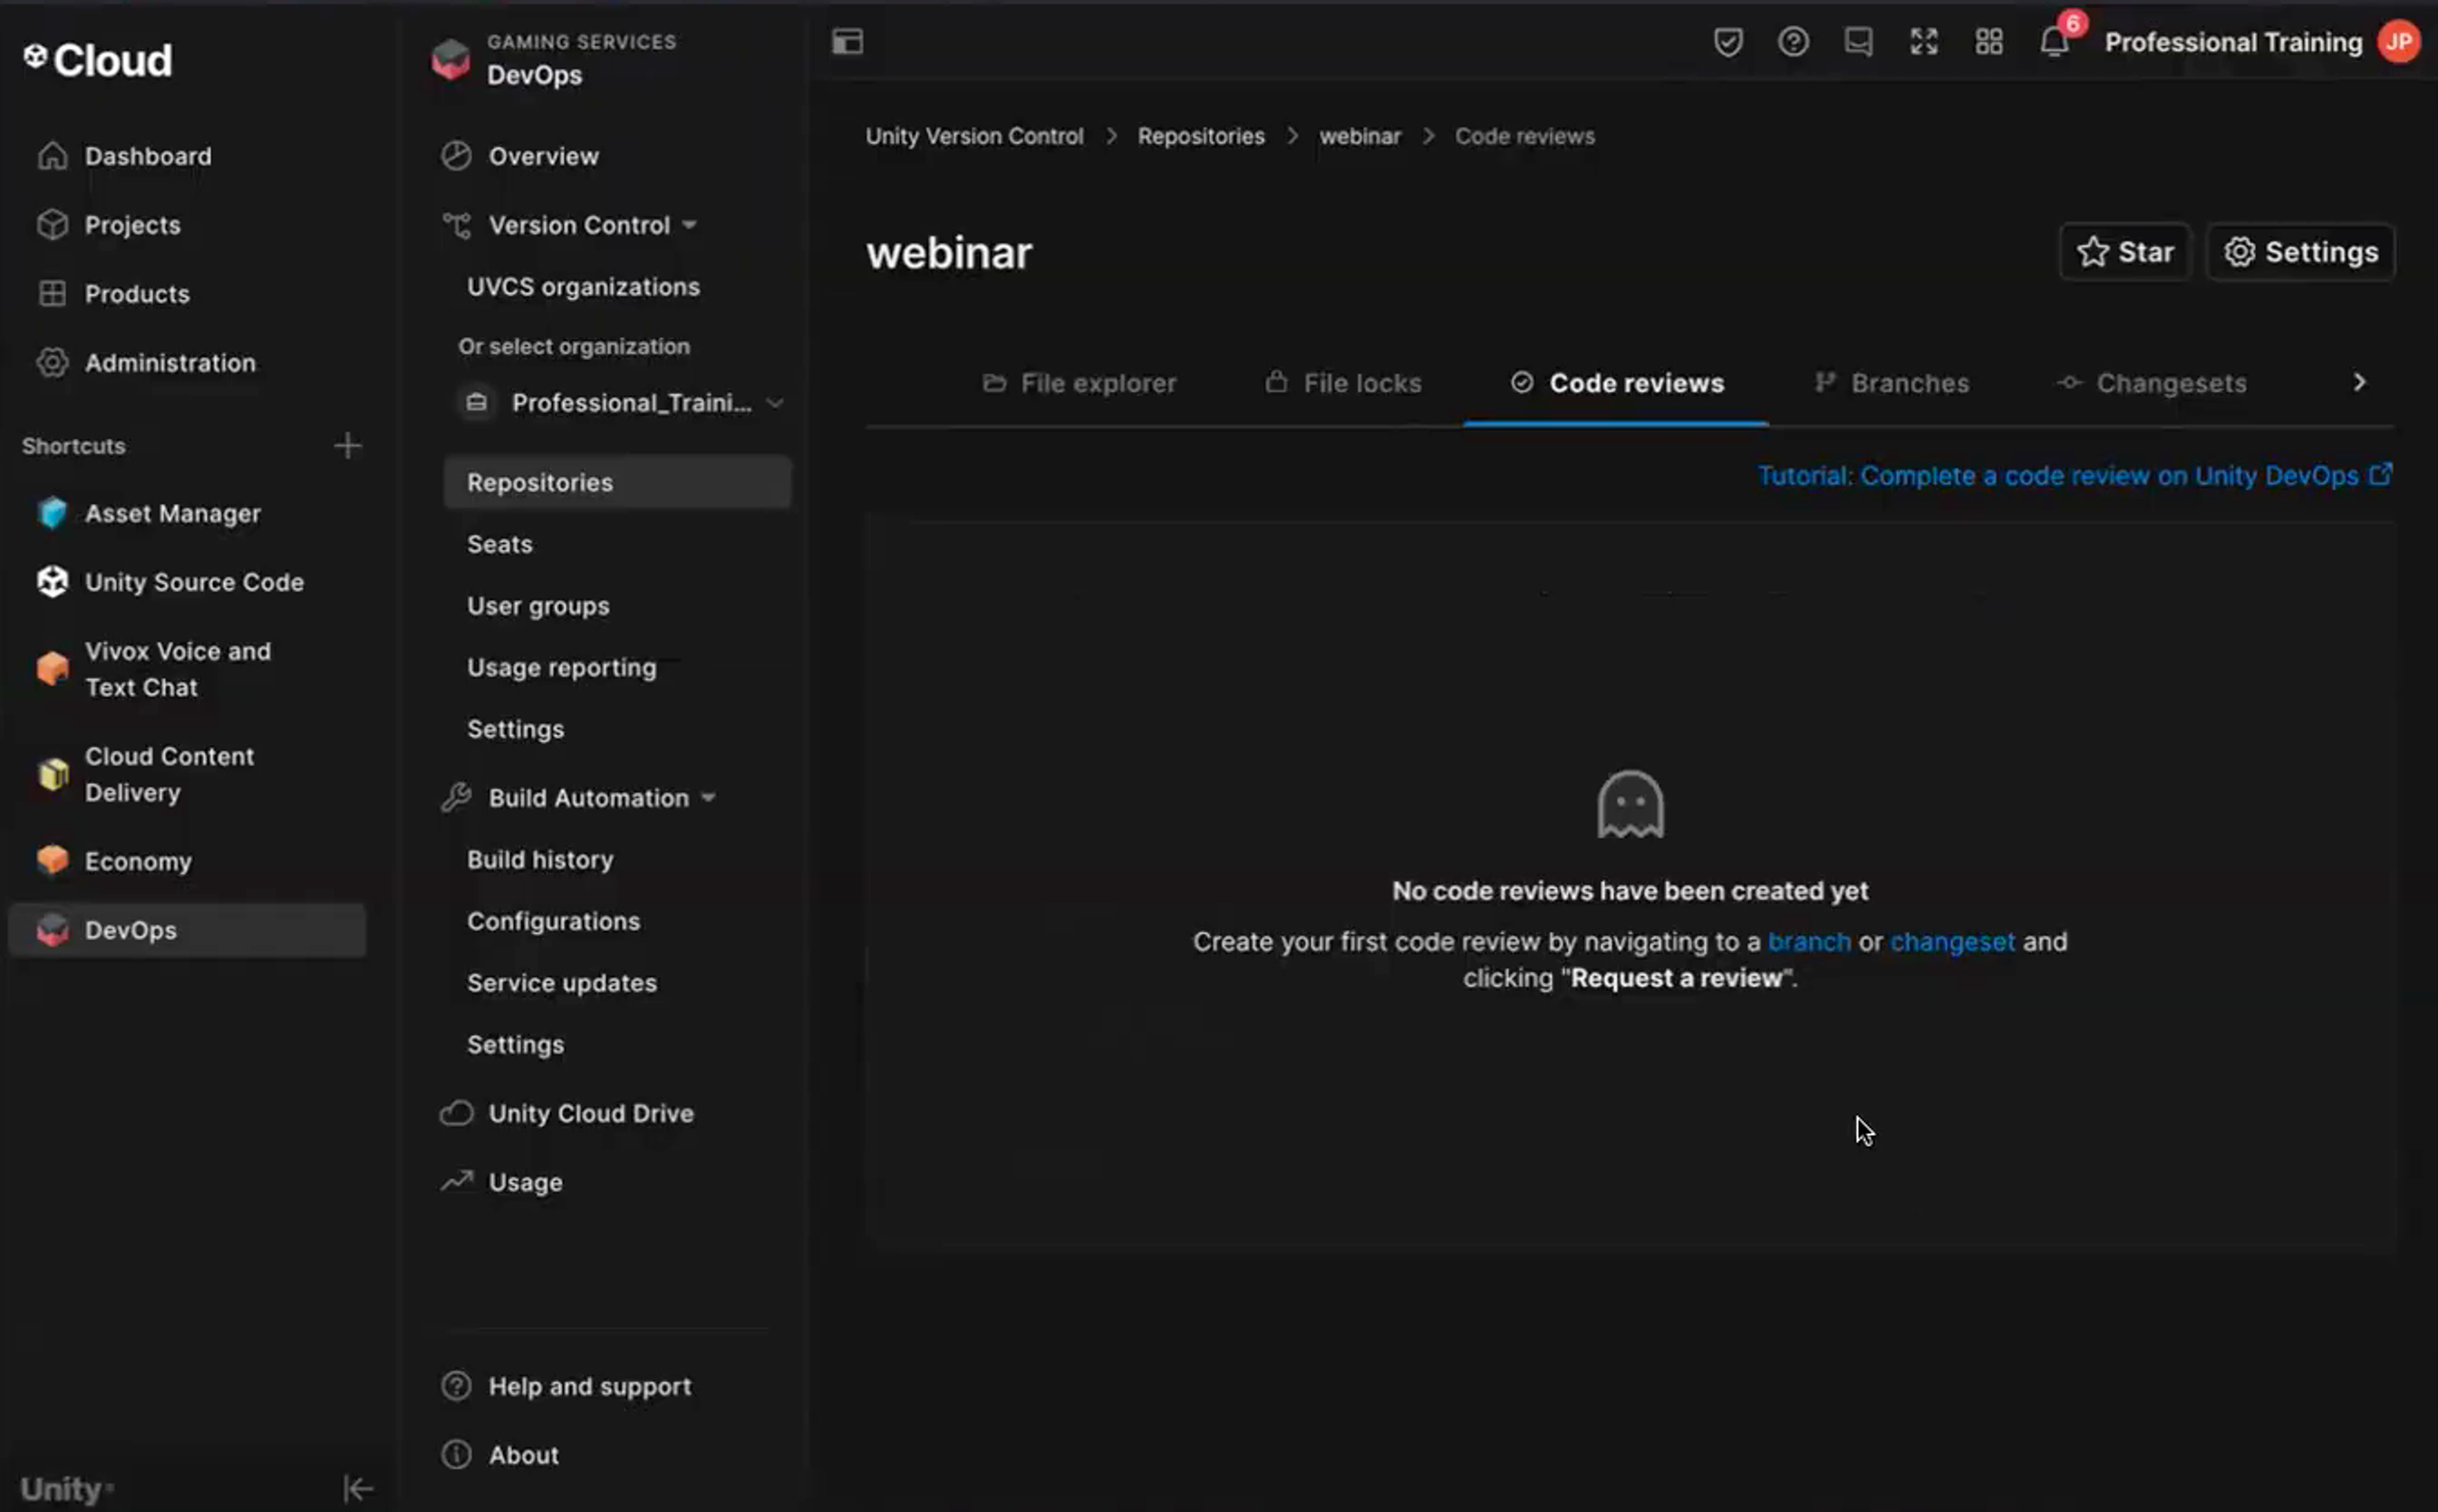Screen dimensions: 2438x1512
Task: Toggle the sidebar panel layout icon
Action: [x=847, y=42]
